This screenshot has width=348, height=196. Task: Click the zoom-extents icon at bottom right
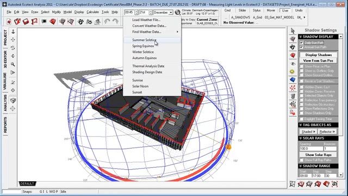(293, 184)
